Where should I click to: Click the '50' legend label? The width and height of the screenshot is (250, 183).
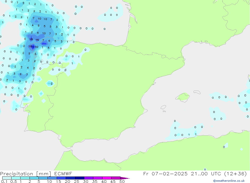point(122,182)
